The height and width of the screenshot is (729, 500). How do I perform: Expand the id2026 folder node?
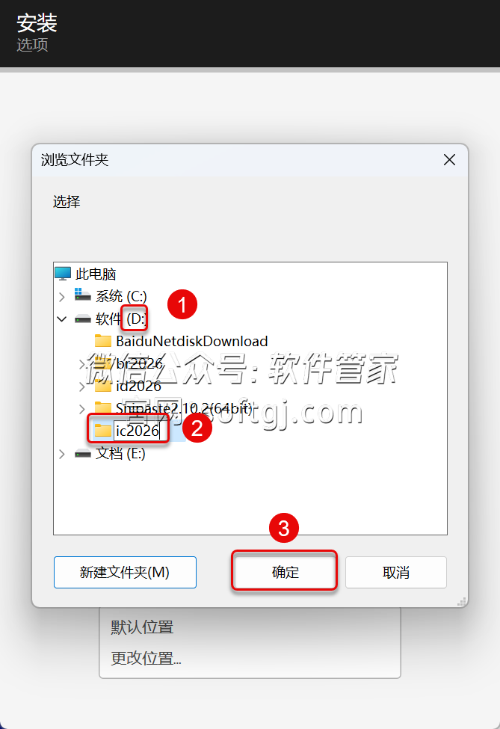pyautogui.click(x=82, y=387)
